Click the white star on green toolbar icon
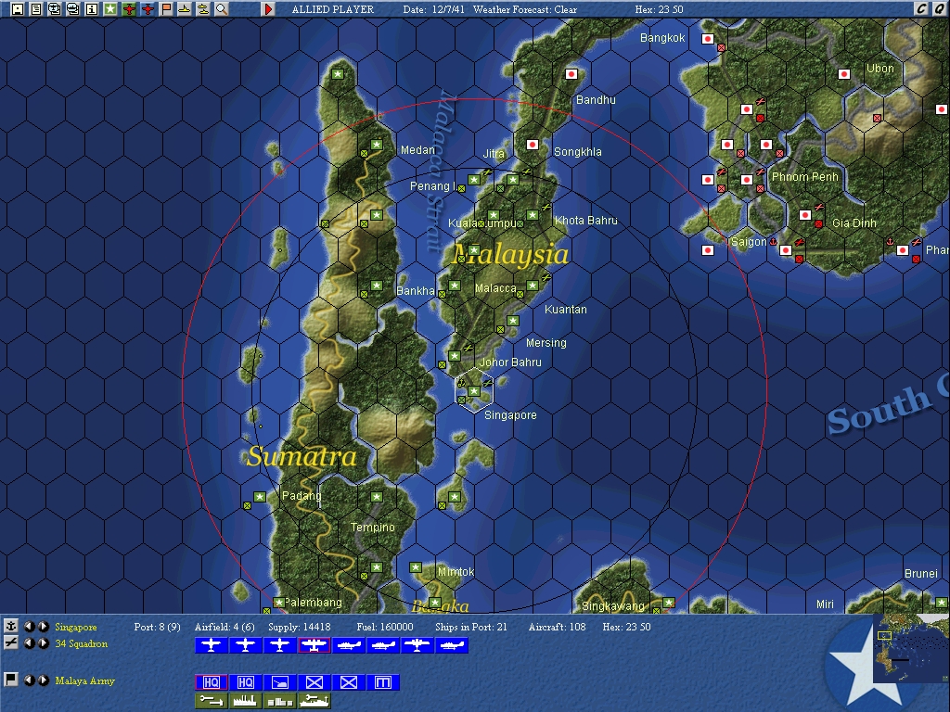This screenshot has height=712, width=950. 110,9
